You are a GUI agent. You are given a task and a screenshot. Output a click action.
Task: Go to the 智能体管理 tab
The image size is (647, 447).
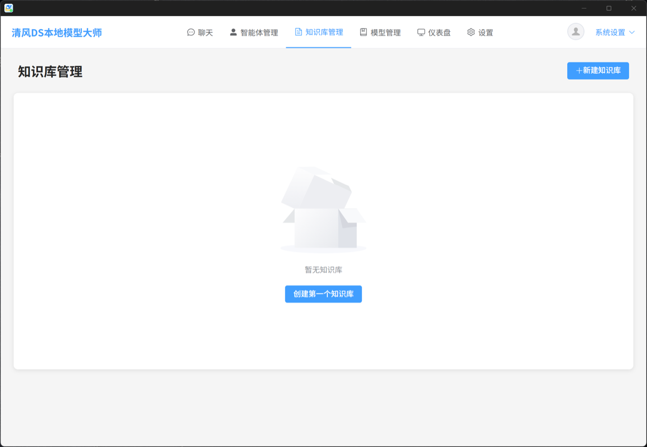coord(259,32)
